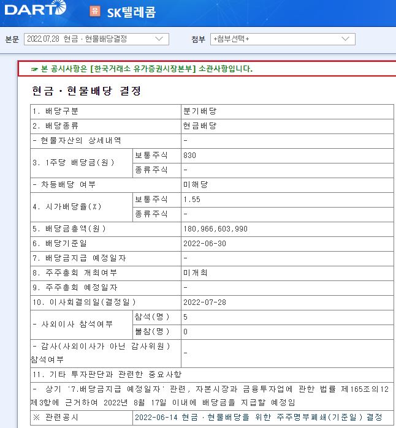
Task: Select the total amount 180,966,603,990
Action: (x=215, y=229)
